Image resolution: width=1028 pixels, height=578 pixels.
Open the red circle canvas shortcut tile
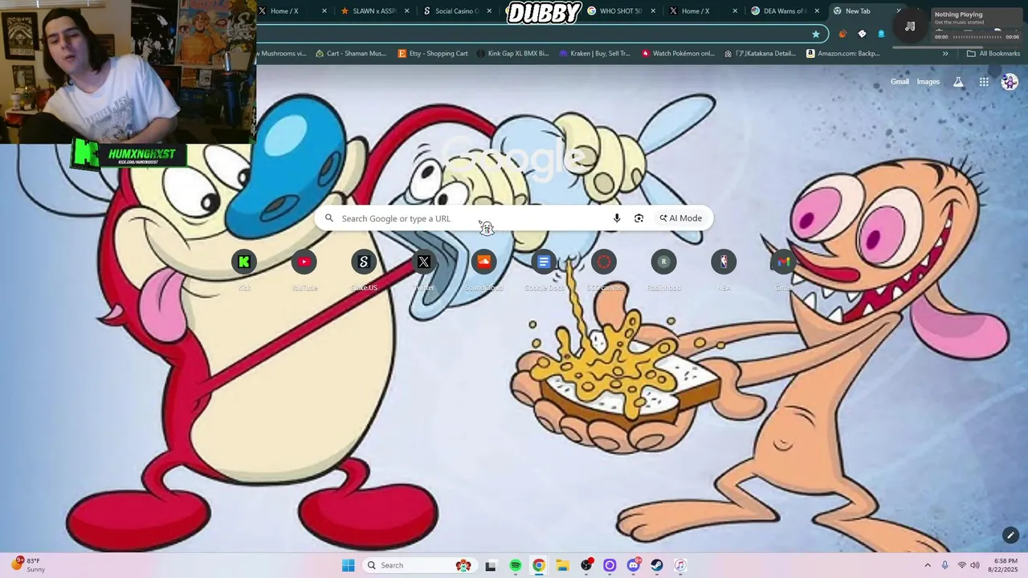coord(604,262)
